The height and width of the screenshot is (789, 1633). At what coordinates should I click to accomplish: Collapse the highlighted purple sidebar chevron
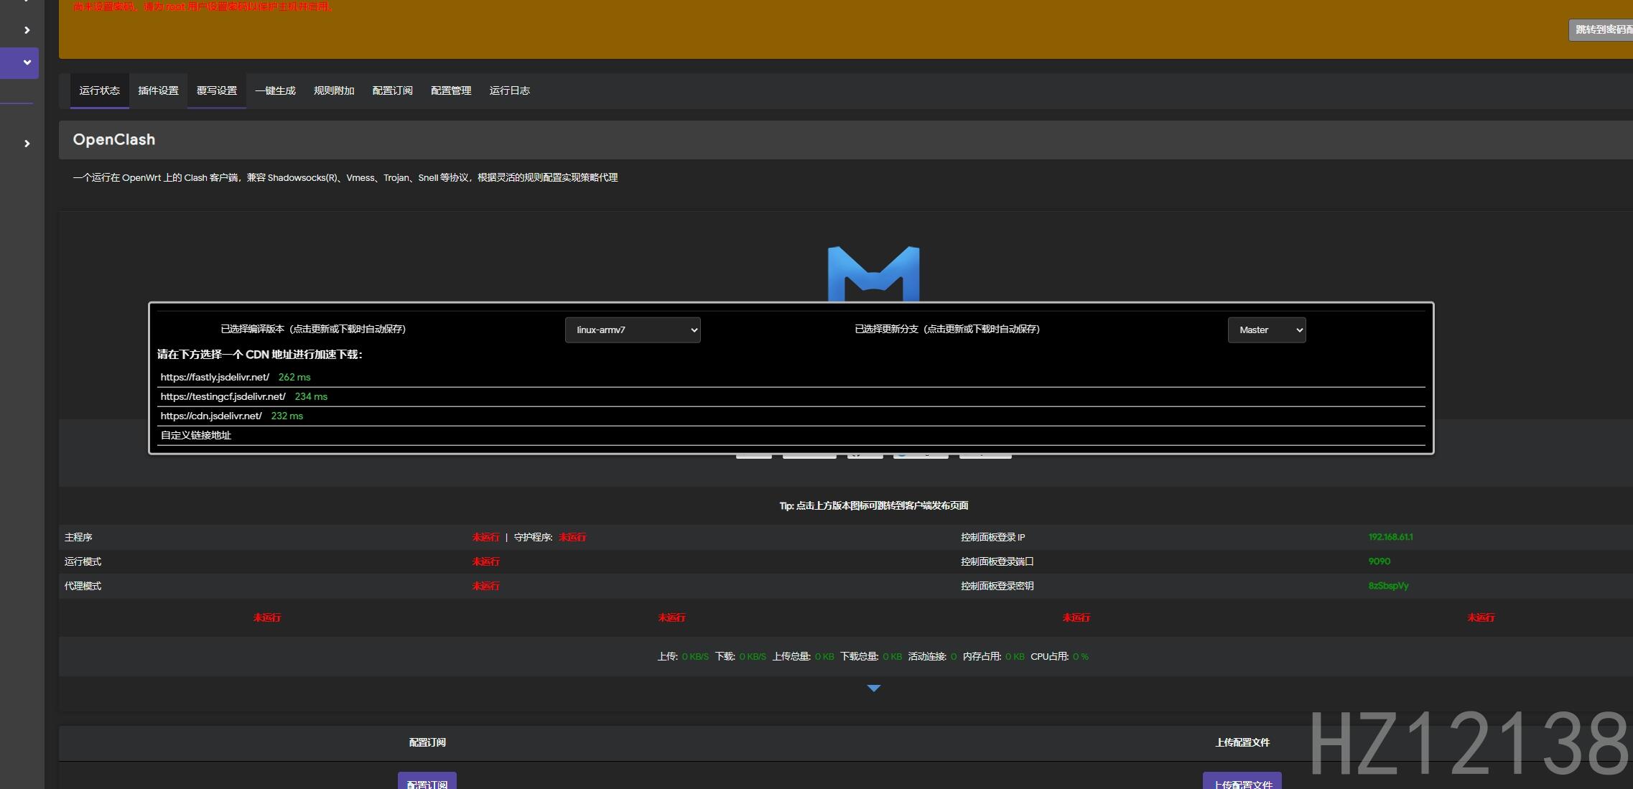pyautogui.click(x=27, y=62)
